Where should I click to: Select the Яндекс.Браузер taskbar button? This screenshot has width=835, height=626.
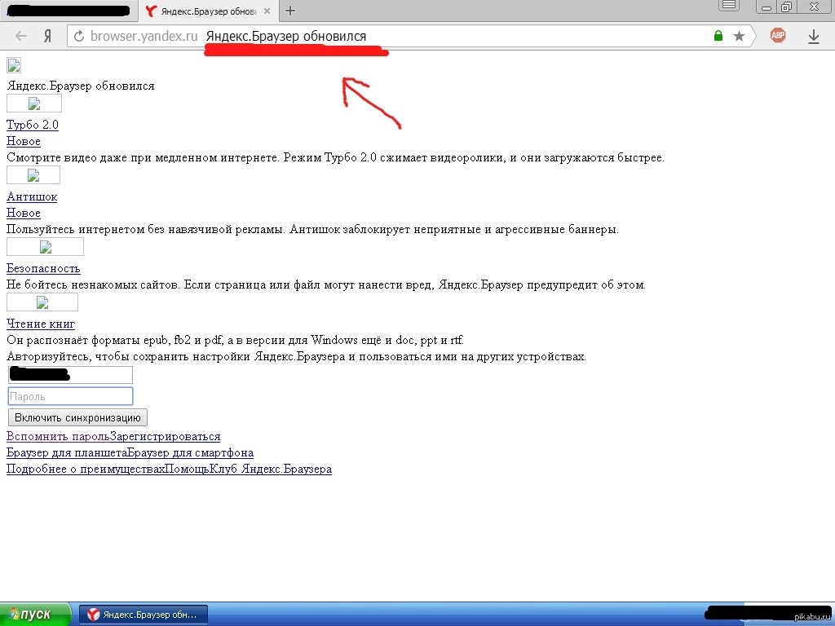pyautogui.click(x=144, y=615)
